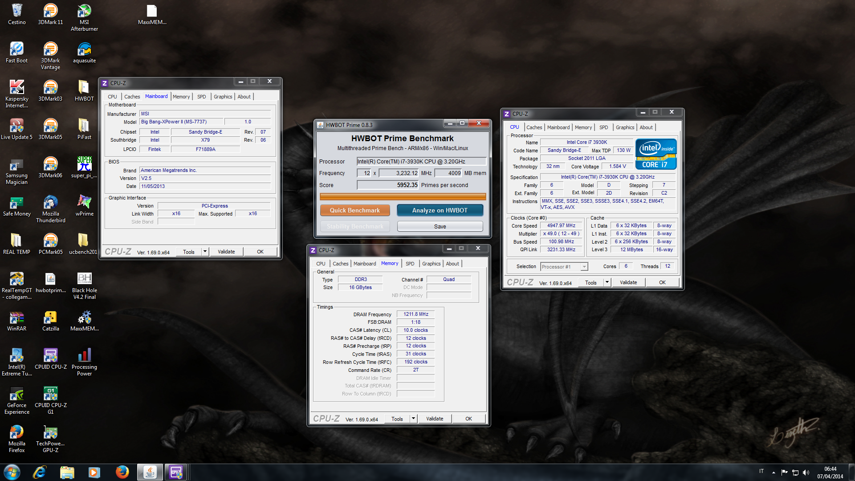Open the Windows Start button

click(12, 472)
